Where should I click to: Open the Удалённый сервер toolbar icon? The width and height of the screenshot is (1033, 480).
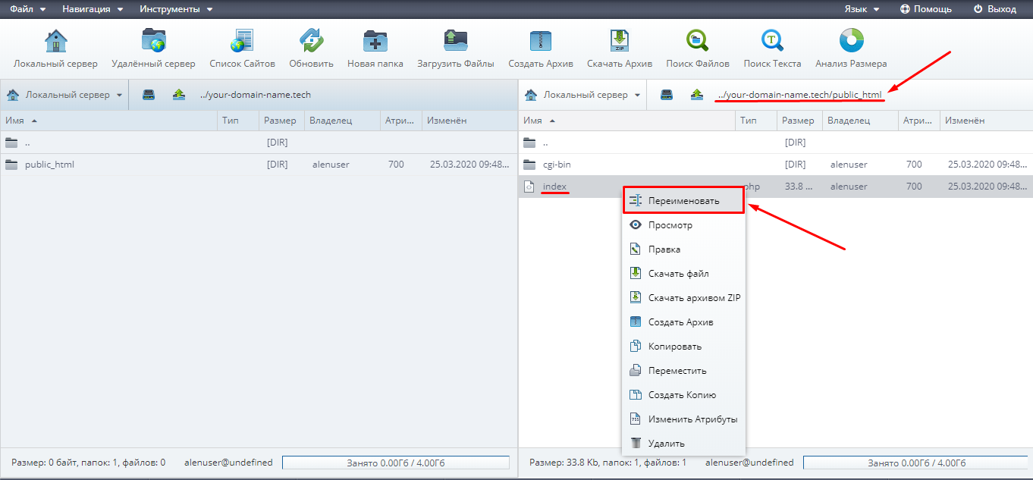[x=153, y=49]
